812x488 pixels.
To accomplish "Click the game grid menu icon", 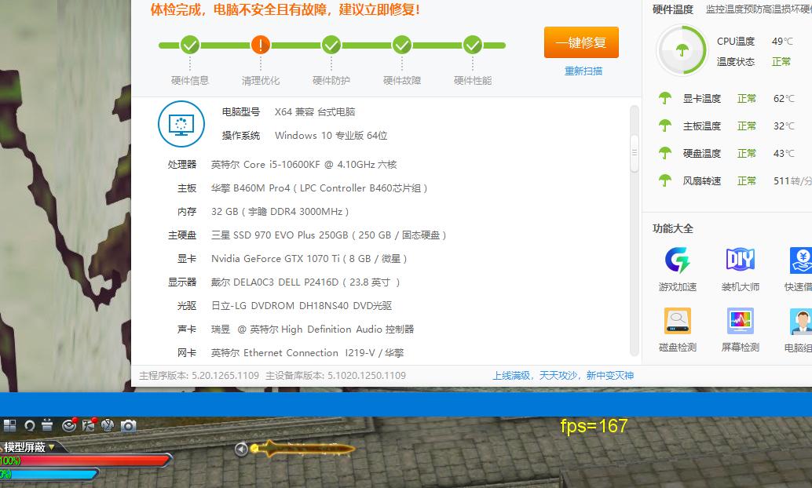I will [10, 425].
